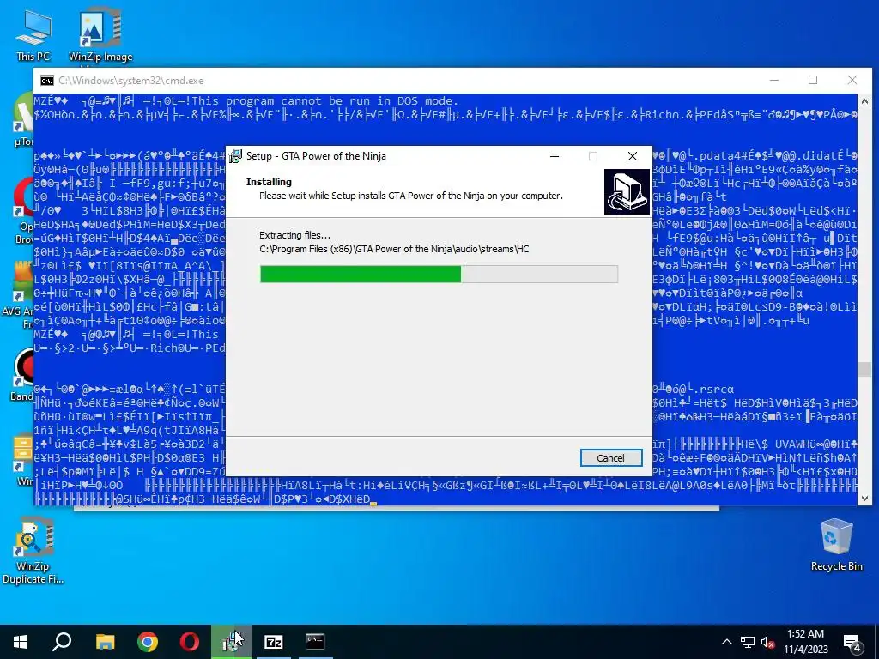Open 7-Zip from the taskbar
The image size is (879, 659).
point(274,642)
